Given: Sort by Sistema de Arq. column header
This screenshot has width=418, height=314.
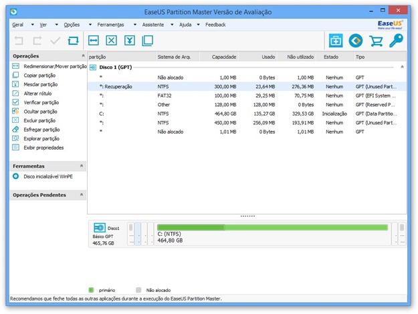Looking at the screenshot, I should [x=177, y=57].
